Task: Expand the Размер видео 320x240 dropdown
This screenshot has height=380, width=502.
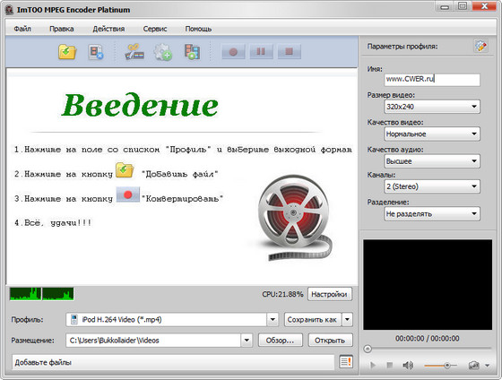Action: point(432,107)
